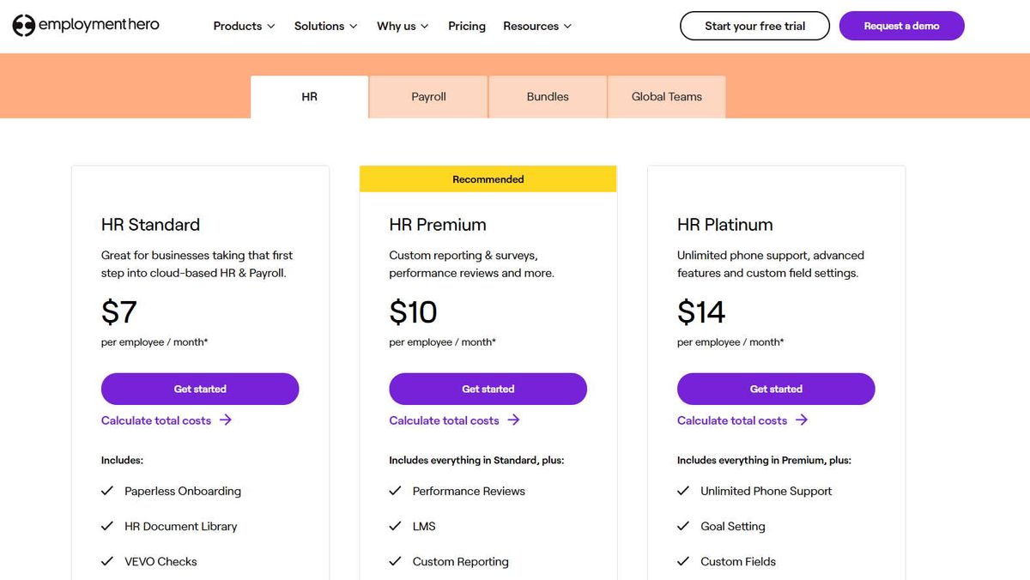Viewport: 1030px width, 580px height.
Task: Click the checkmark beside Performance Reviews
Action: click(396, 490)
